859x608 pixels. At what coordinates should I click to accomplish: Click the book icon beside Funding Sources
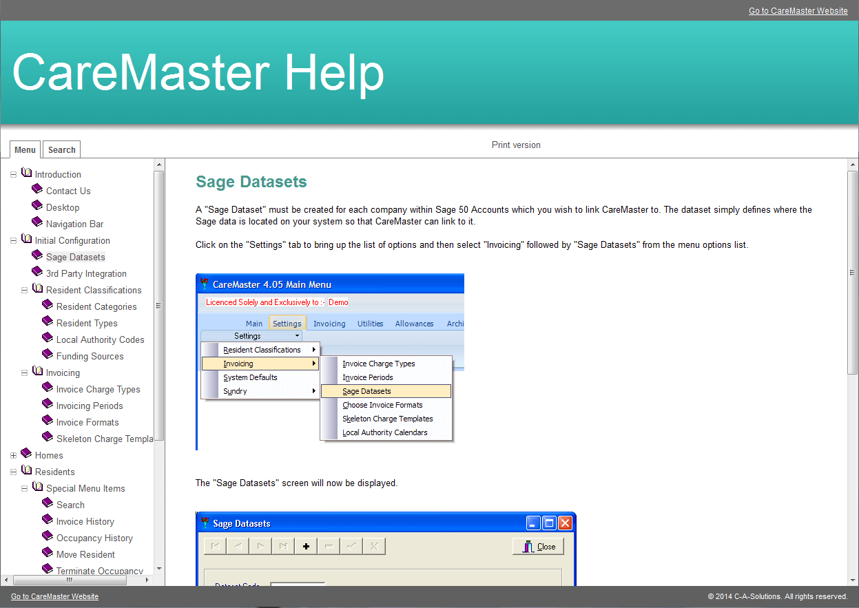(48, 355)
